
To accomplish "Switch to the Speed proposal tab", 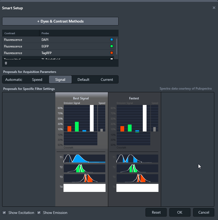I will tap(37, 80).
